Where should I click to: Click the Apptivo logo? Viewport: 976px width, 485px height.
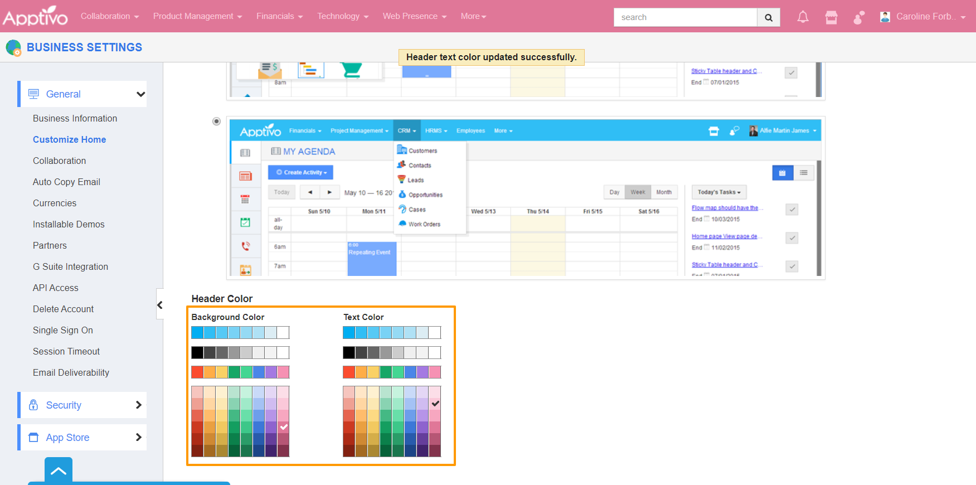[x=35, y=16]
